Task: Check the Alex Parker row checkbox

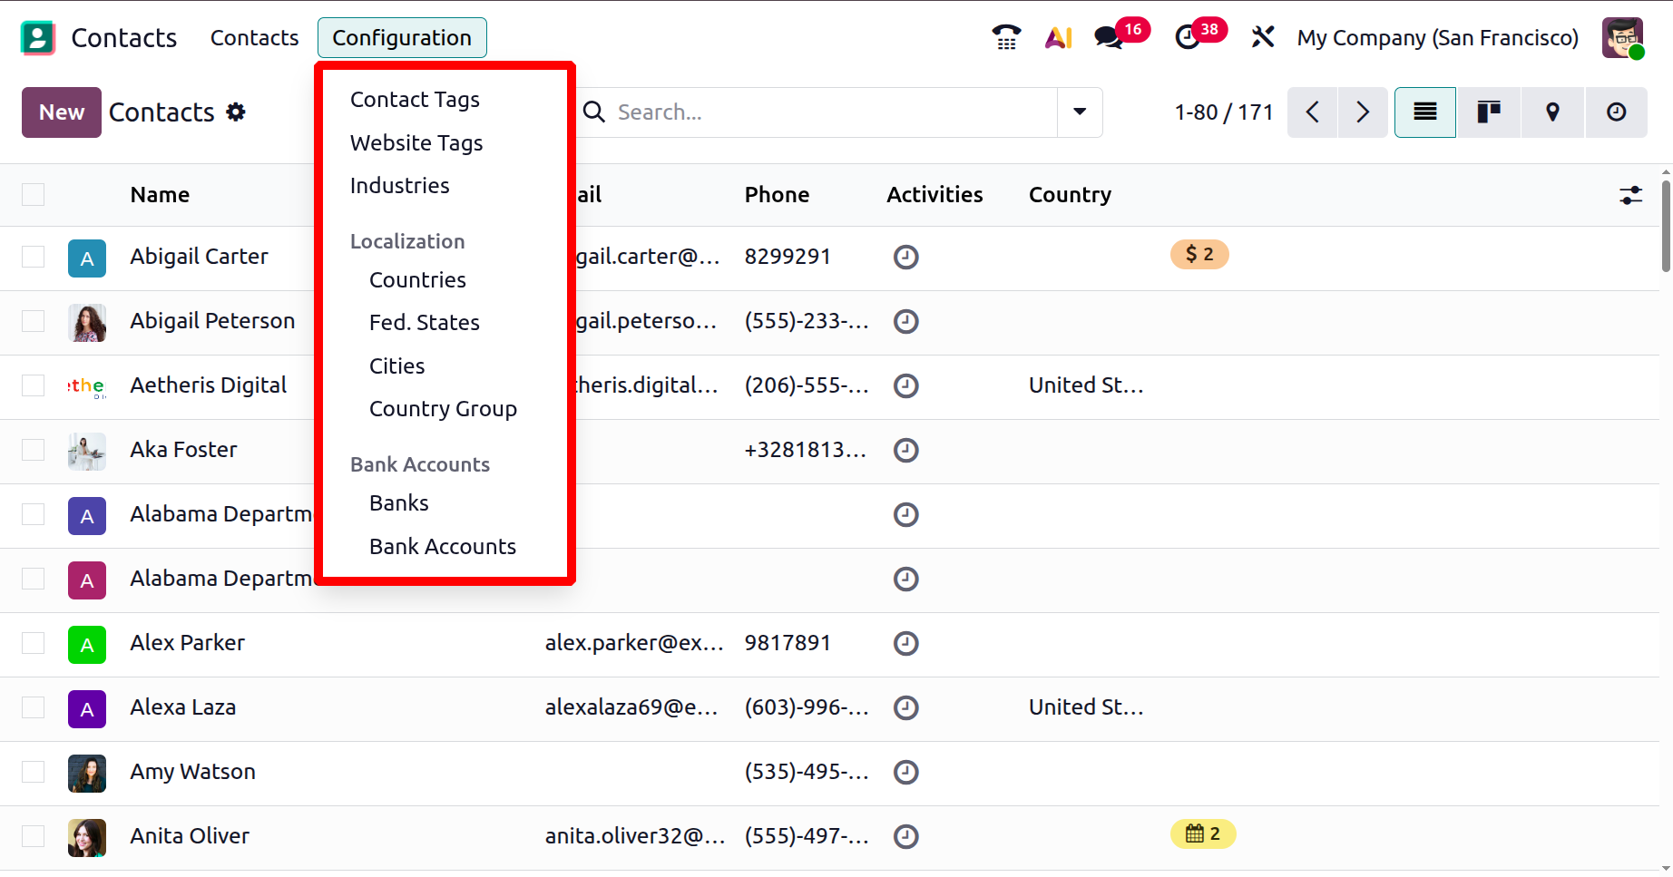Action: [34, 643]
